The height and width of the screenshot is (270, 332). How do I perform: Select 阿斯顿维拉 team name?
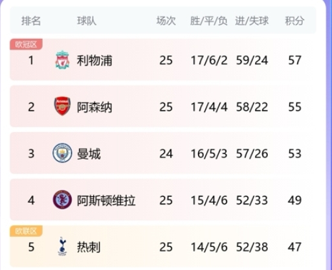[106, 200]
